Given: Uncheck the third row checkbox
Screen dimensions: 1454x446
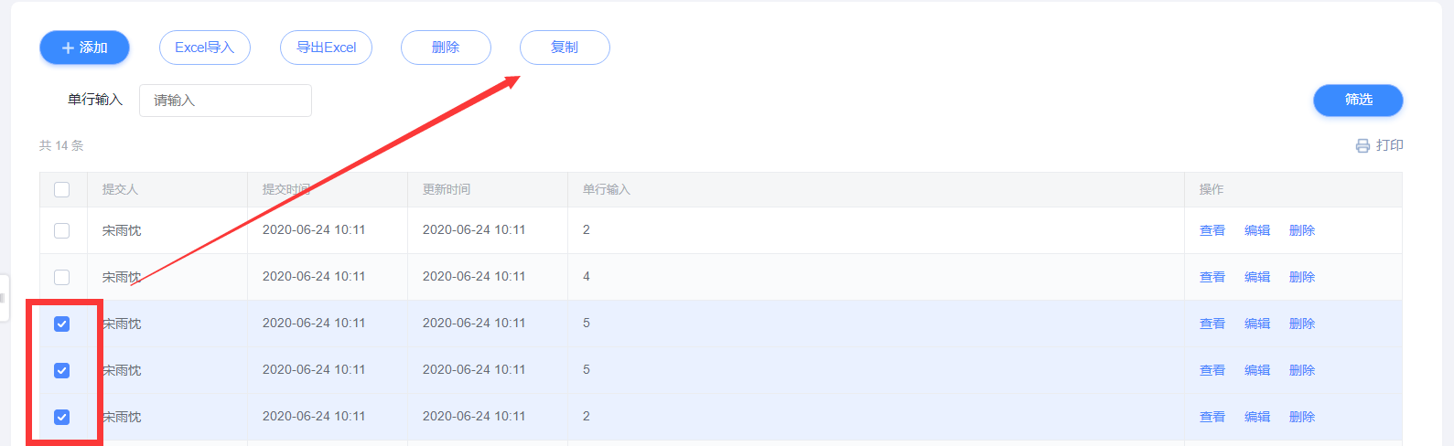Looking at the screenshot, I should pos(62,324).
